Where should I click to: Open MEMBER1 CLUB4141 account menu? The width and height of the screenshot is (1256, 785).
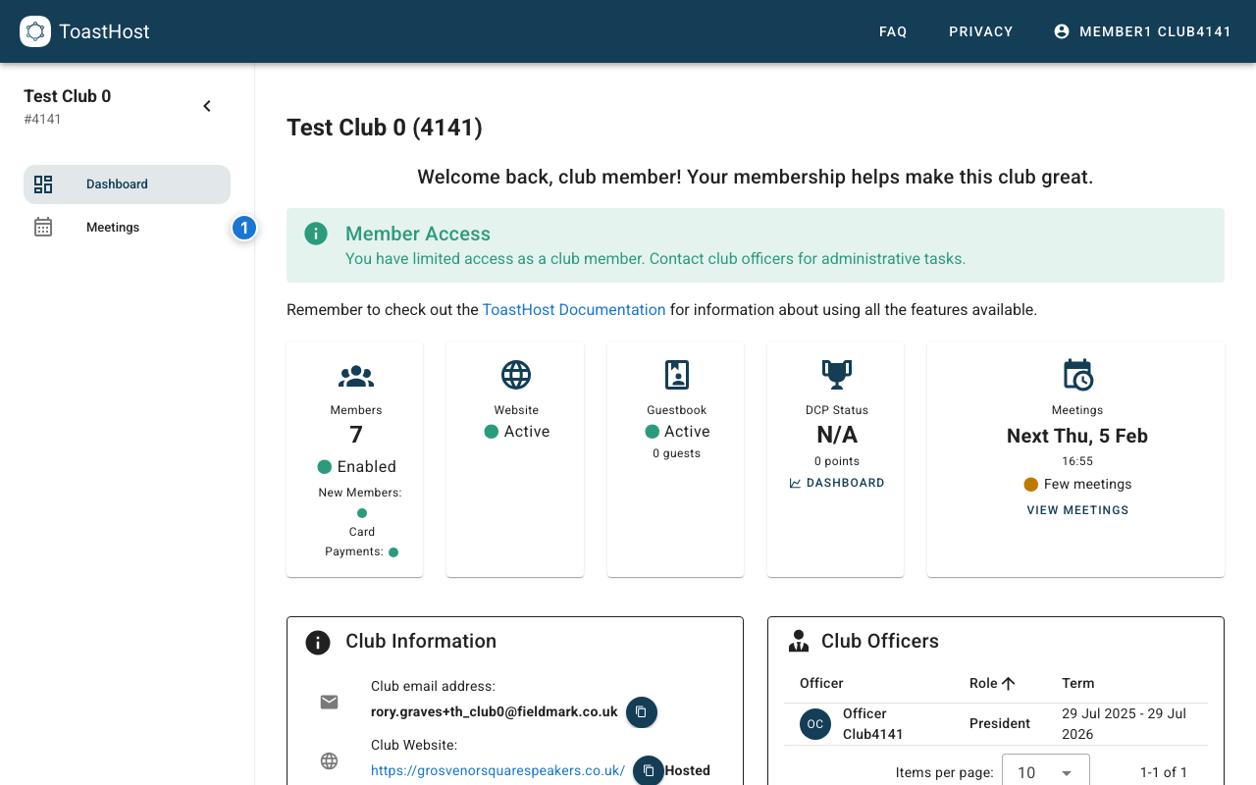click(x=1143, y=30)
